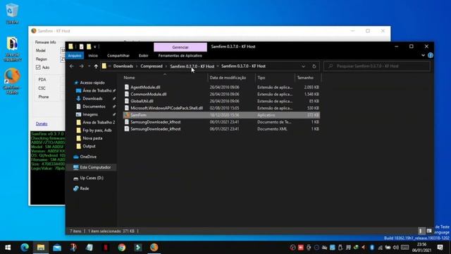Switch to Samfirm on the taskbar
The image size is (451, 254).
click(x=154, y=248)
